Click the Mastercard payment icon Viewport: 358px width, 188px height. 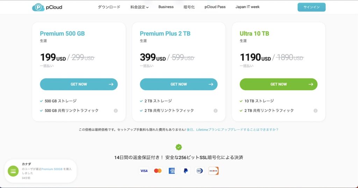158,171
